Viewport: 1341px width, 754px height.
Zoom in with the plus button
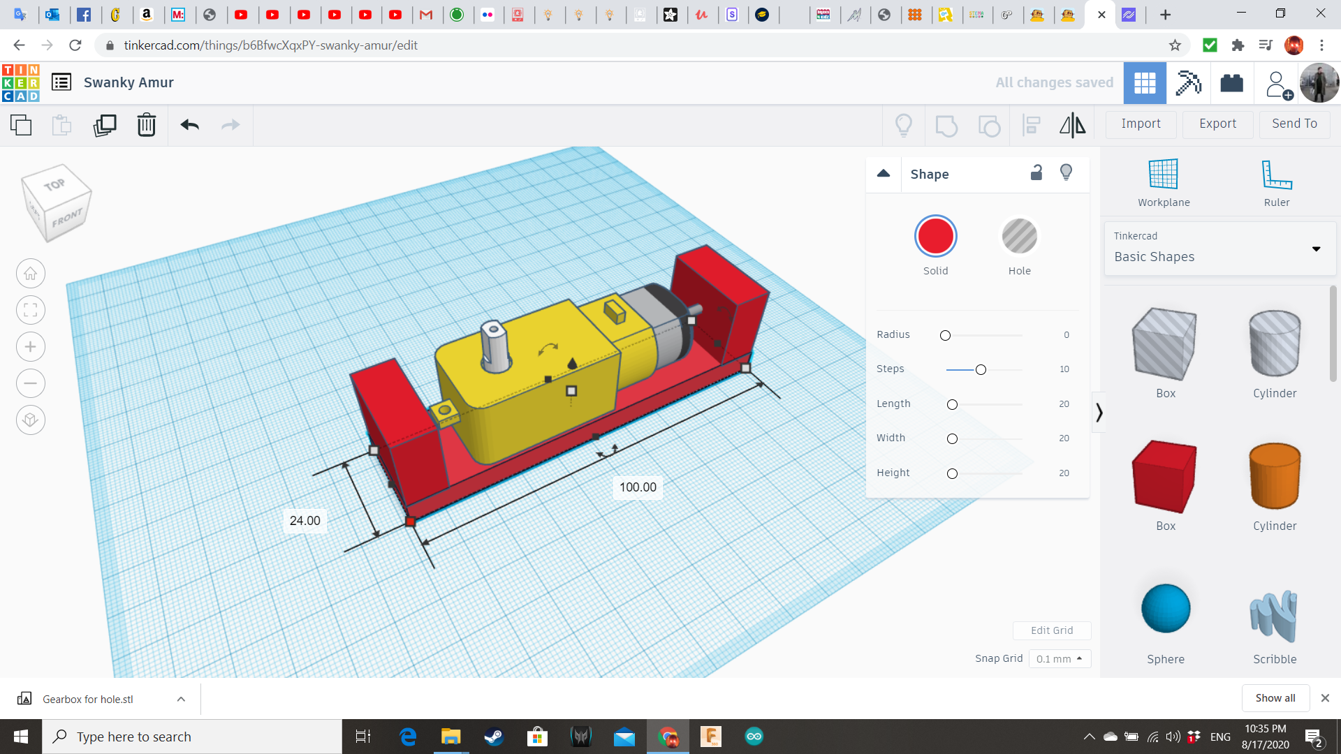point(31,347)
